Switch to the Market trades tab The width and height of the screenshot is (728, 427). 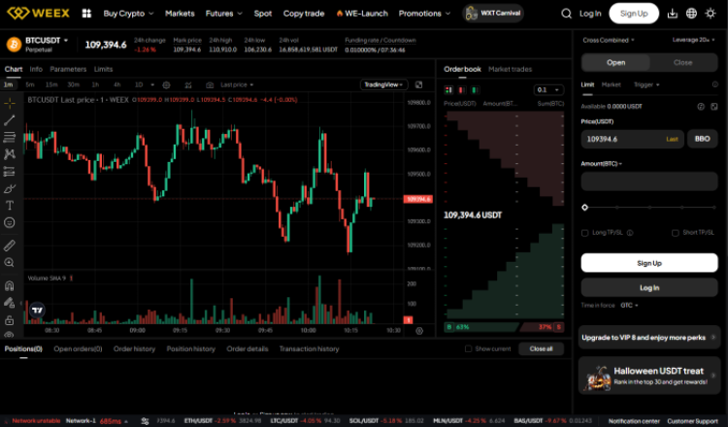pyautogui.click(x=510, y=69)
